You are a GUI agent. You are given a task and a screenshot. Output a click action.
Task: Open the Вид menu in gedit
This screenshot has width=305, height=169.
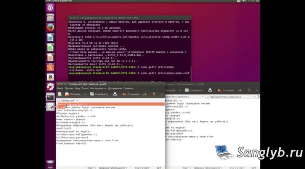click(77, 88)
